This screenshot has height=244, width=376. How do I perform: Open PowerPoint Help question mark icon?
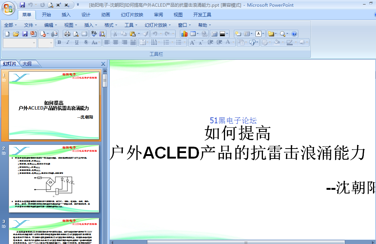[x=294, y=34]
